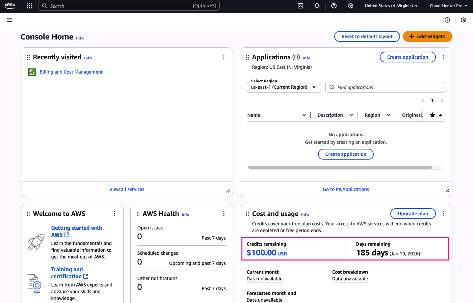Toggle favorites sort ascending arrow
The image size is (473, 303).
[441, 115]
